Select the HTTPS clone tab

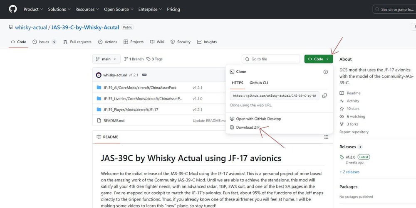click(238, 83)
